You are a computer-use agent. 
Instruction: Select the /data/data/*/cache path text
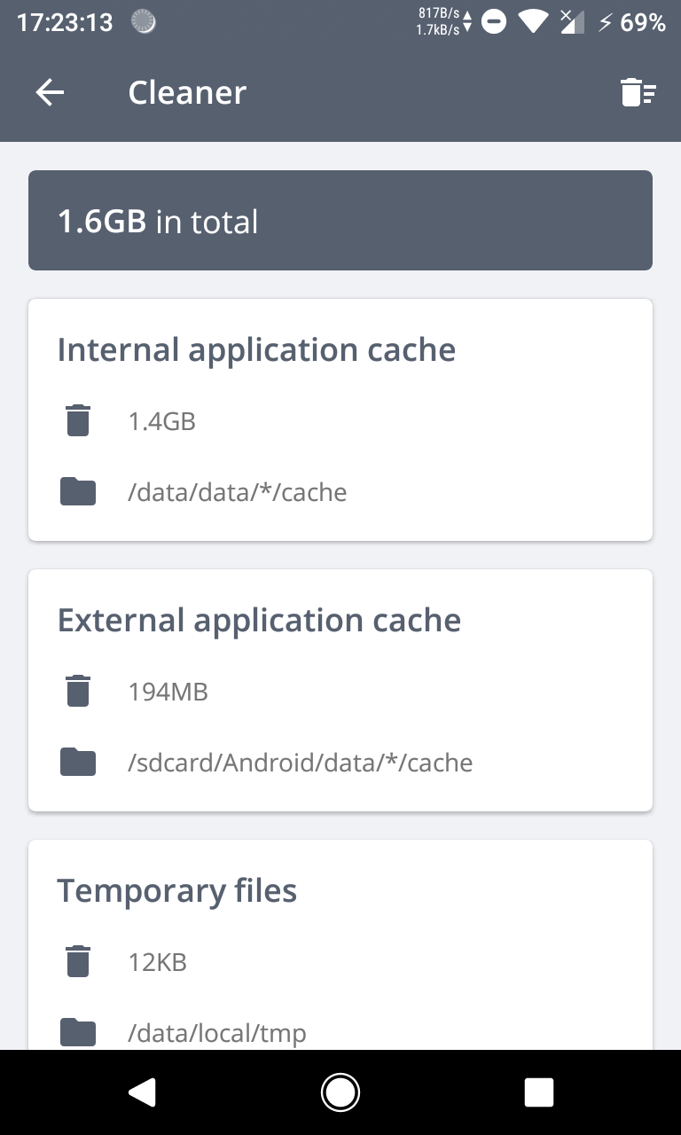coord(238,492)
